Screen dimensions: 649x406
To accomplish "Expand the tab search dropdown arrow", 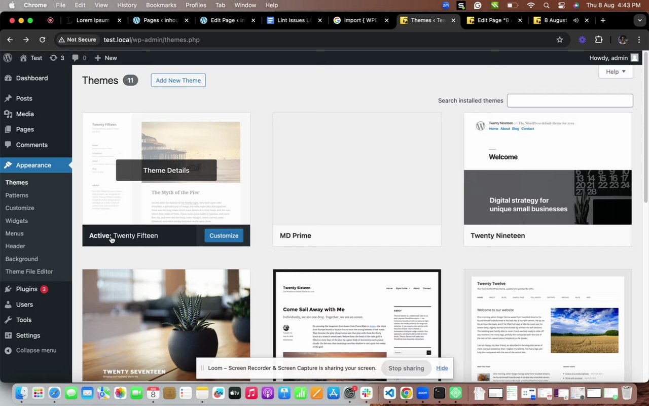I will pyautogui.click(x=639, y=20).
